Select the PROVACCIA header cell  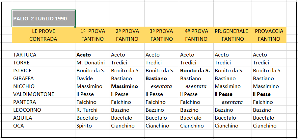coord(269,31)
